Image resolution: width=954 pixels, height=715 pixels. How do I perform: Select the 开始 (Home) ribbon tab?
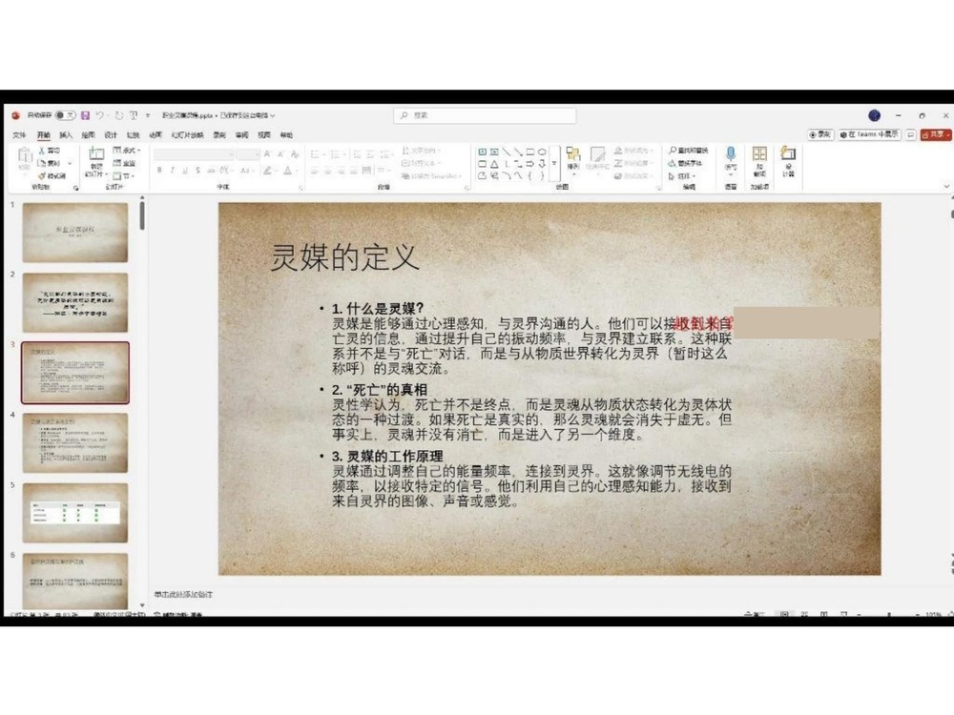coord(43,135)
